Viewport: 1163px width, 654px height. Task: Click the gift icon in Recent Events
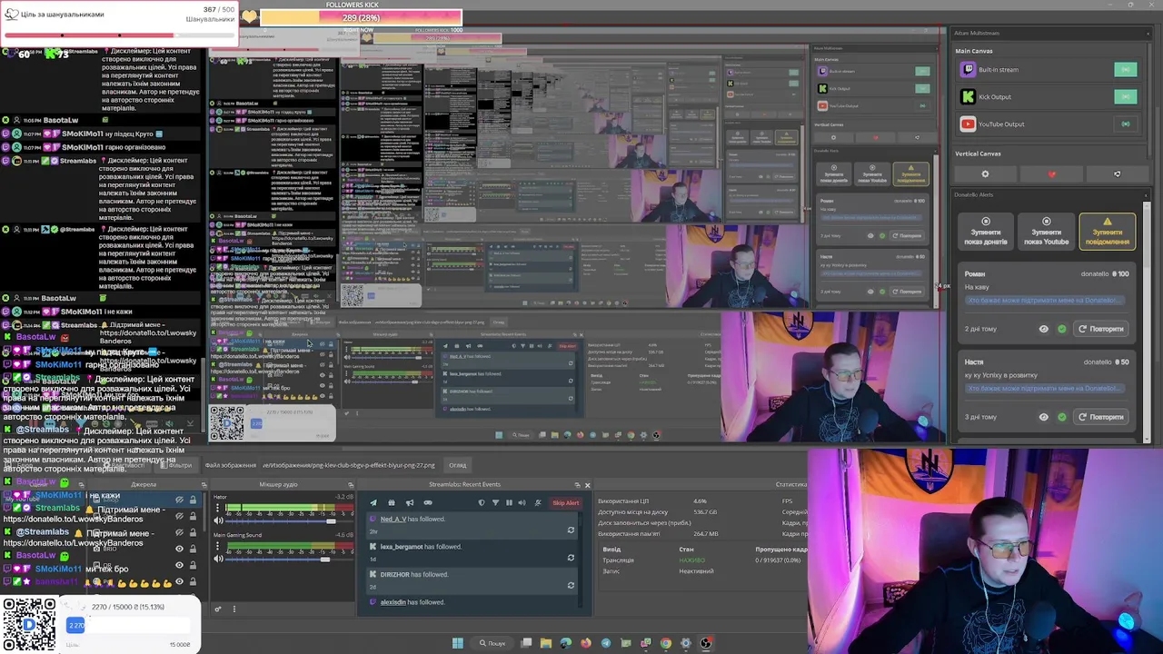pos(392,502)
